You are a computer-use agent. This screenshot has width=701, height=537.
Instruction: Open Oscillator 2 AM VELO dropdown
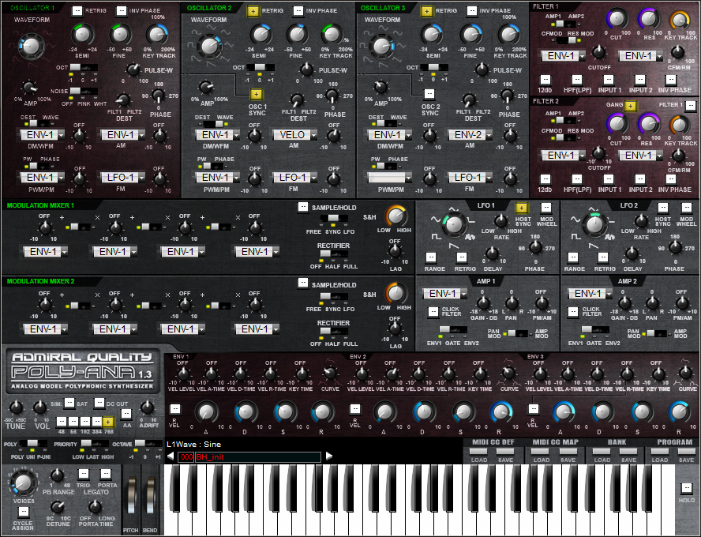point(294,134)
